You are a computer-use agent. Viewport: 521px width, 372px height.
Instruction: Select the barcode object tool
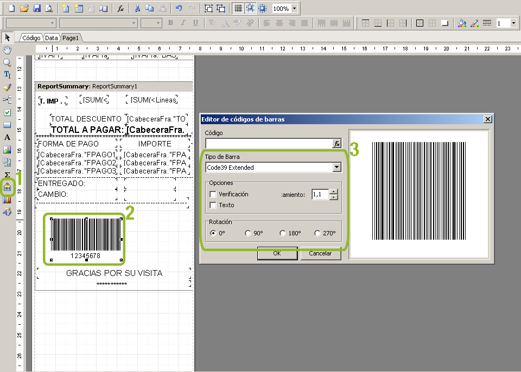coord(7,187)
